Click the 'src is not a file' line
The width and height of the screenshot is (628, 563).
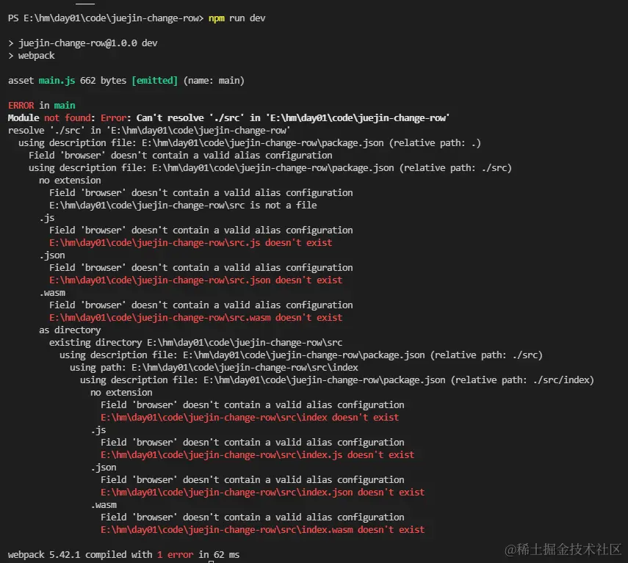click(183, 206)
